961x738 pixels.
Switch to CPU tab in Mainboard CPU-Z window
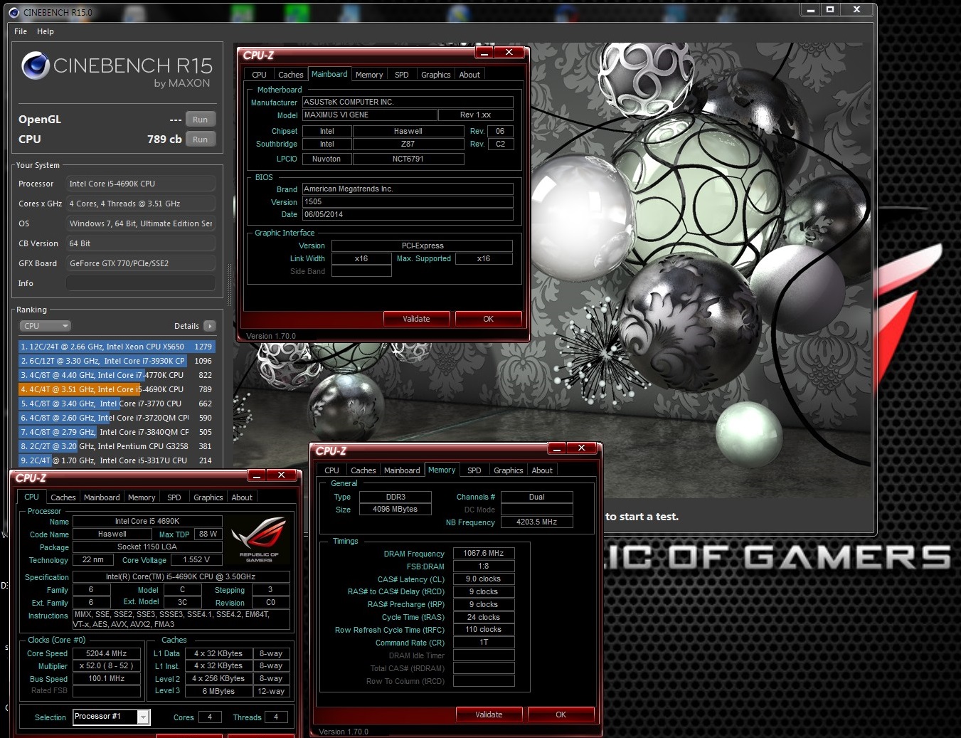pos(259,75)
